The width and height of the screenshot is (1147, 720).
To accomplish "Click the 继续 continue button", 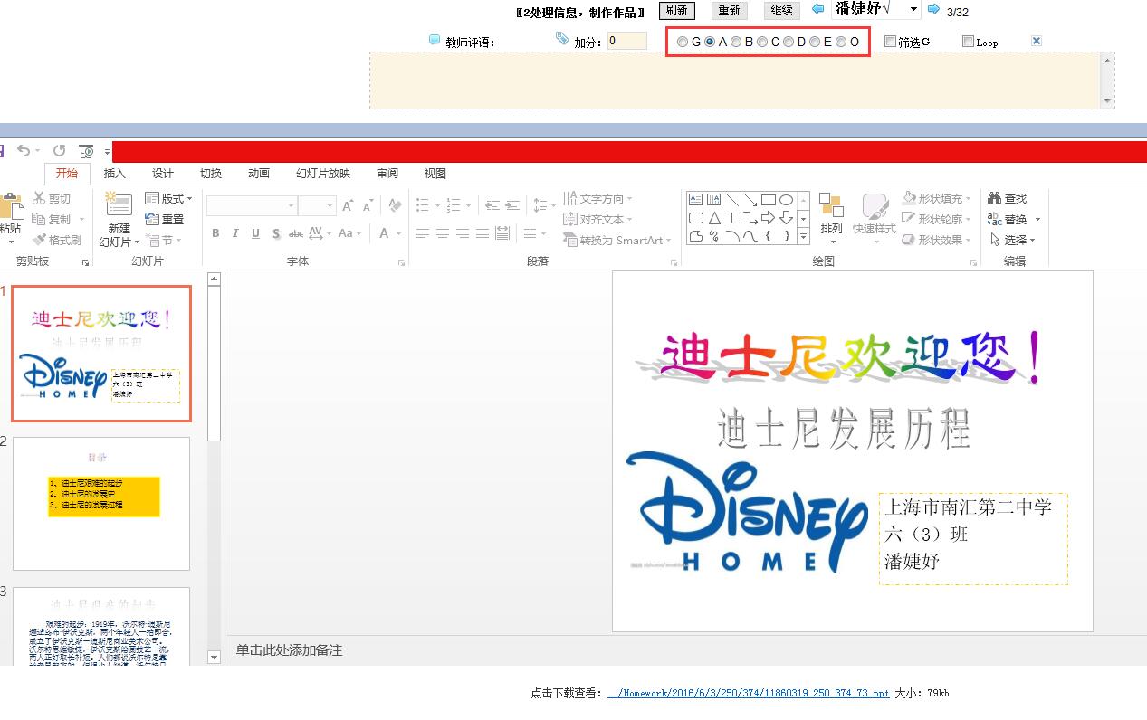I will (782, 10).
